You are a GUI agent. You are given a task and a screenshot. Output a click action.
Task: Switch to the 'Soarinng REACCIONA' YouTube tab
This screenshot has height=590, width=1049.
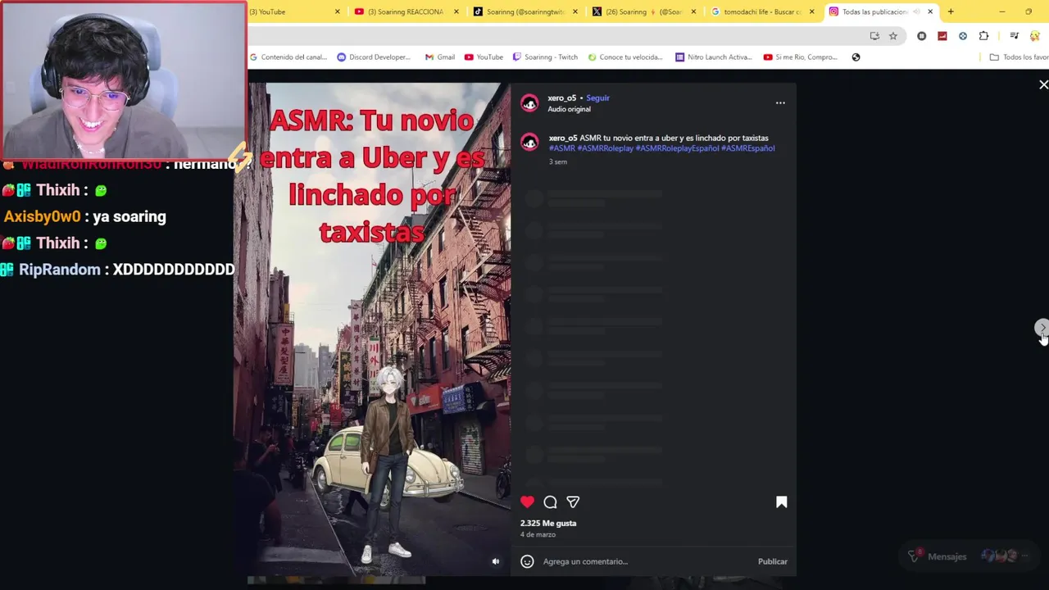[x=406, y=11]
